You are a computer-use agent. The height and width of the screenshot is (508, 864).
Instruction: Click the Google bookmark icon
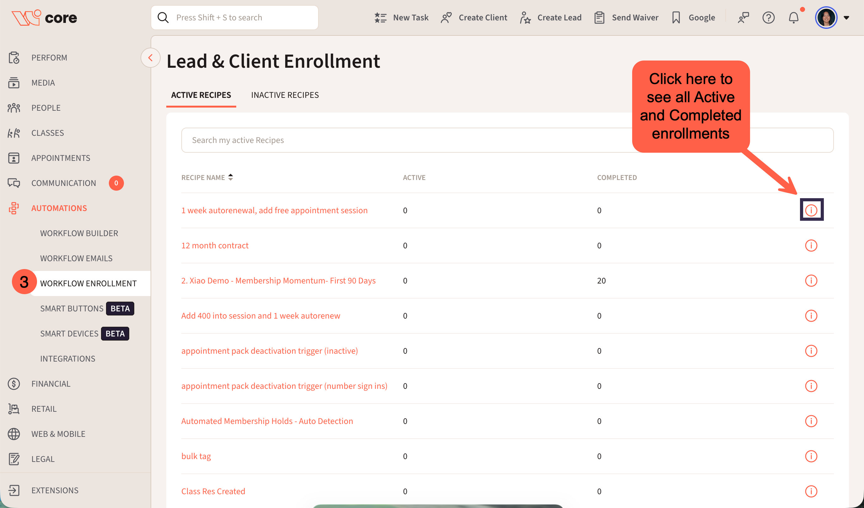676,18
